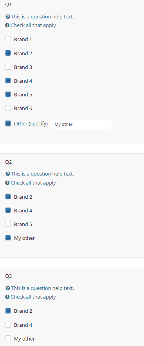The width and height of the screenshot is (144, 346).
Task: Check My other in Q3
Action: tap(8, 338)
